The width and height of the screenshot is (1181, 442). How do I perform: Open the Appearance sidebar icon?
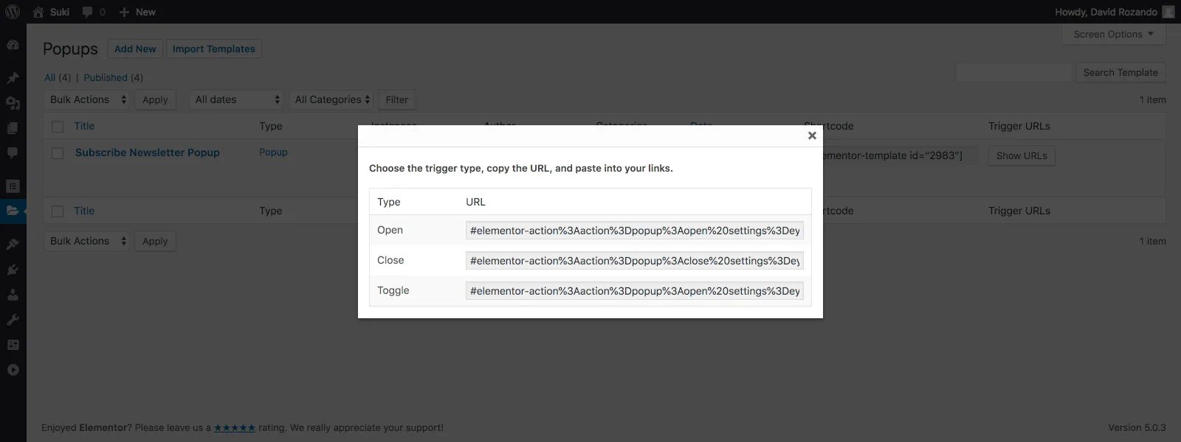pyautogui.click(x=13, y=244)
